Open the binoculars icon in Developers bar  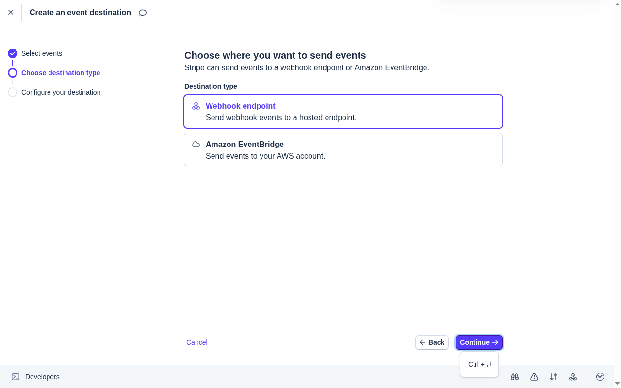(515, 377)
